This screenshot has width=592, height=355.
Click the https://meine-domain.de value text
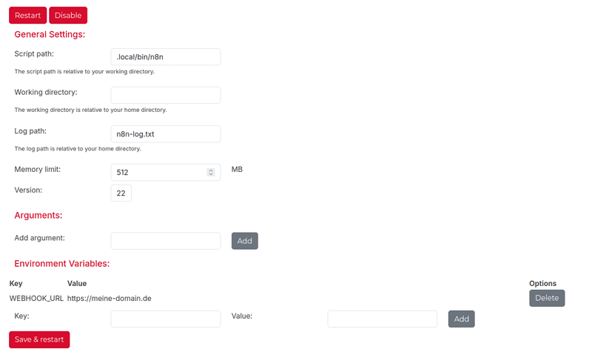click(110, 298)
